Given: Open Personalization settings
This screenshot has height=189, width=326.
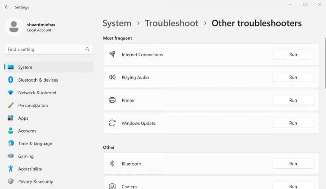Looking at the screenshot, I should tap(49, 105).
